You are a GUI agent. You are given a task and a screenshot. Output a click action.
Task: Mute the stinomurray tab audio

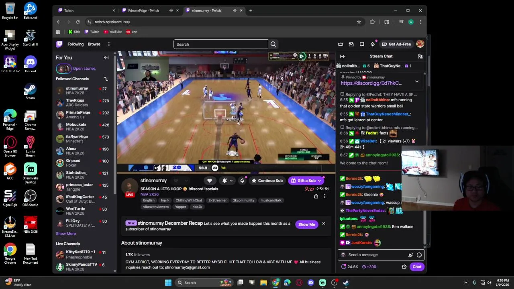235,10
